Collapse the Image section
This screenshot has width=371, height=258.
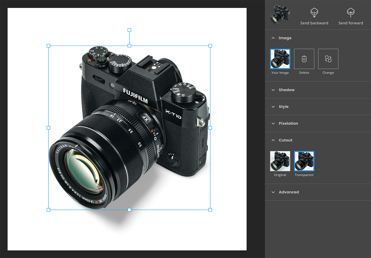[273, 38]
